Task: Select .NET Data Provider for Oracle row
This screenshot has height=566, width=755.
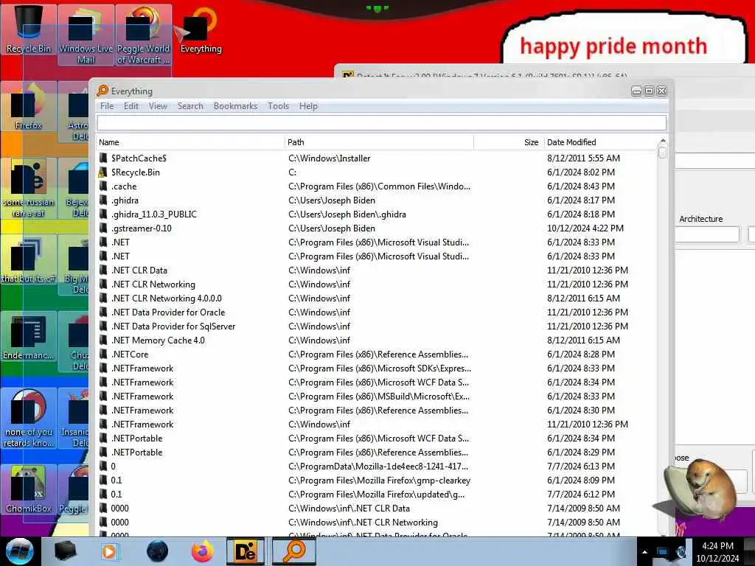Action: coord(376,312)
